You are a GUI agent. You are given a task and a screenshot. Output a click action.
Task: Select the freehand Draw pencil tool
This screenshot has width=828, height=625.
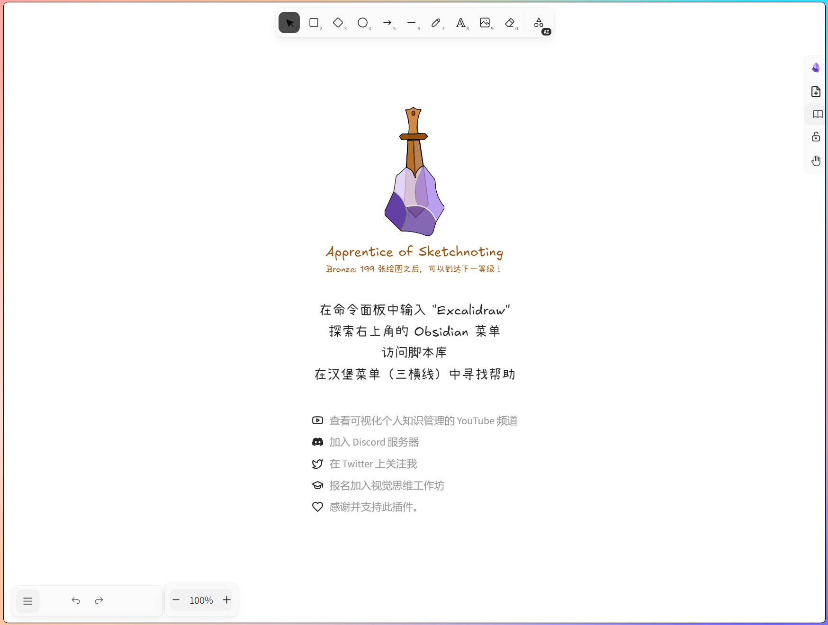(436, 23)
